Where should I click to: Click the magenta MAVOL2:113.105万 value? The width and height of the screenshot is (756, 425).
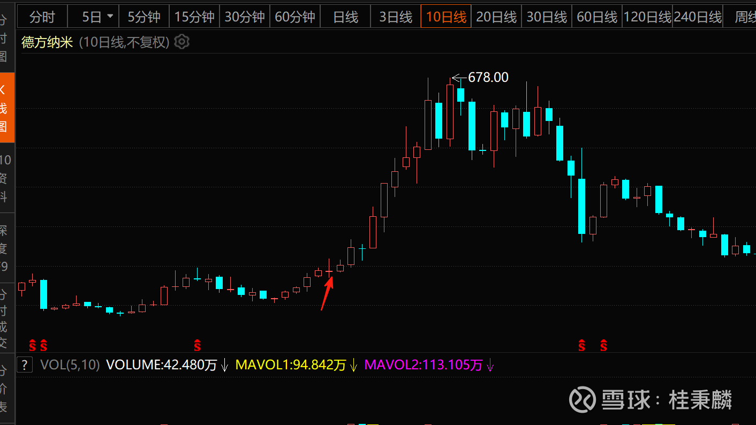424,365
